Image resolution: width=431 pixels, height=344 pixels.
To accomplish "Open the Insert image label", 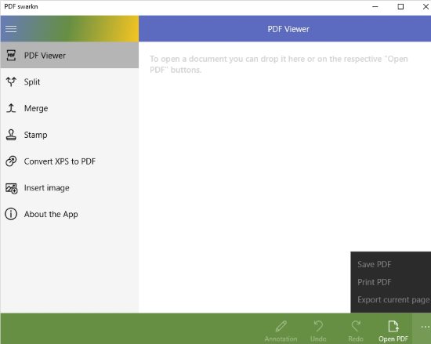I will (46, 188).
